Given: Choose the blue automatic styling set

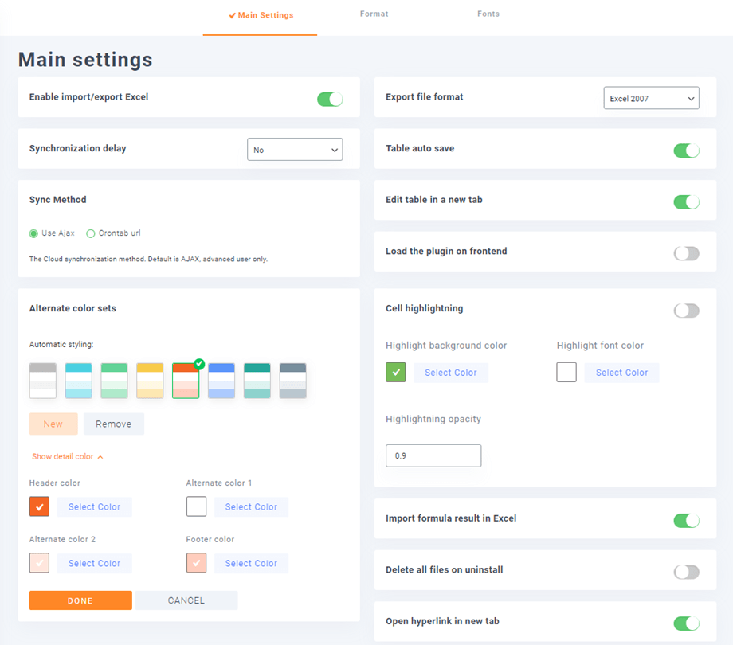Looking at the screenshot, I should pyautogui.click(x=221, y=381).
